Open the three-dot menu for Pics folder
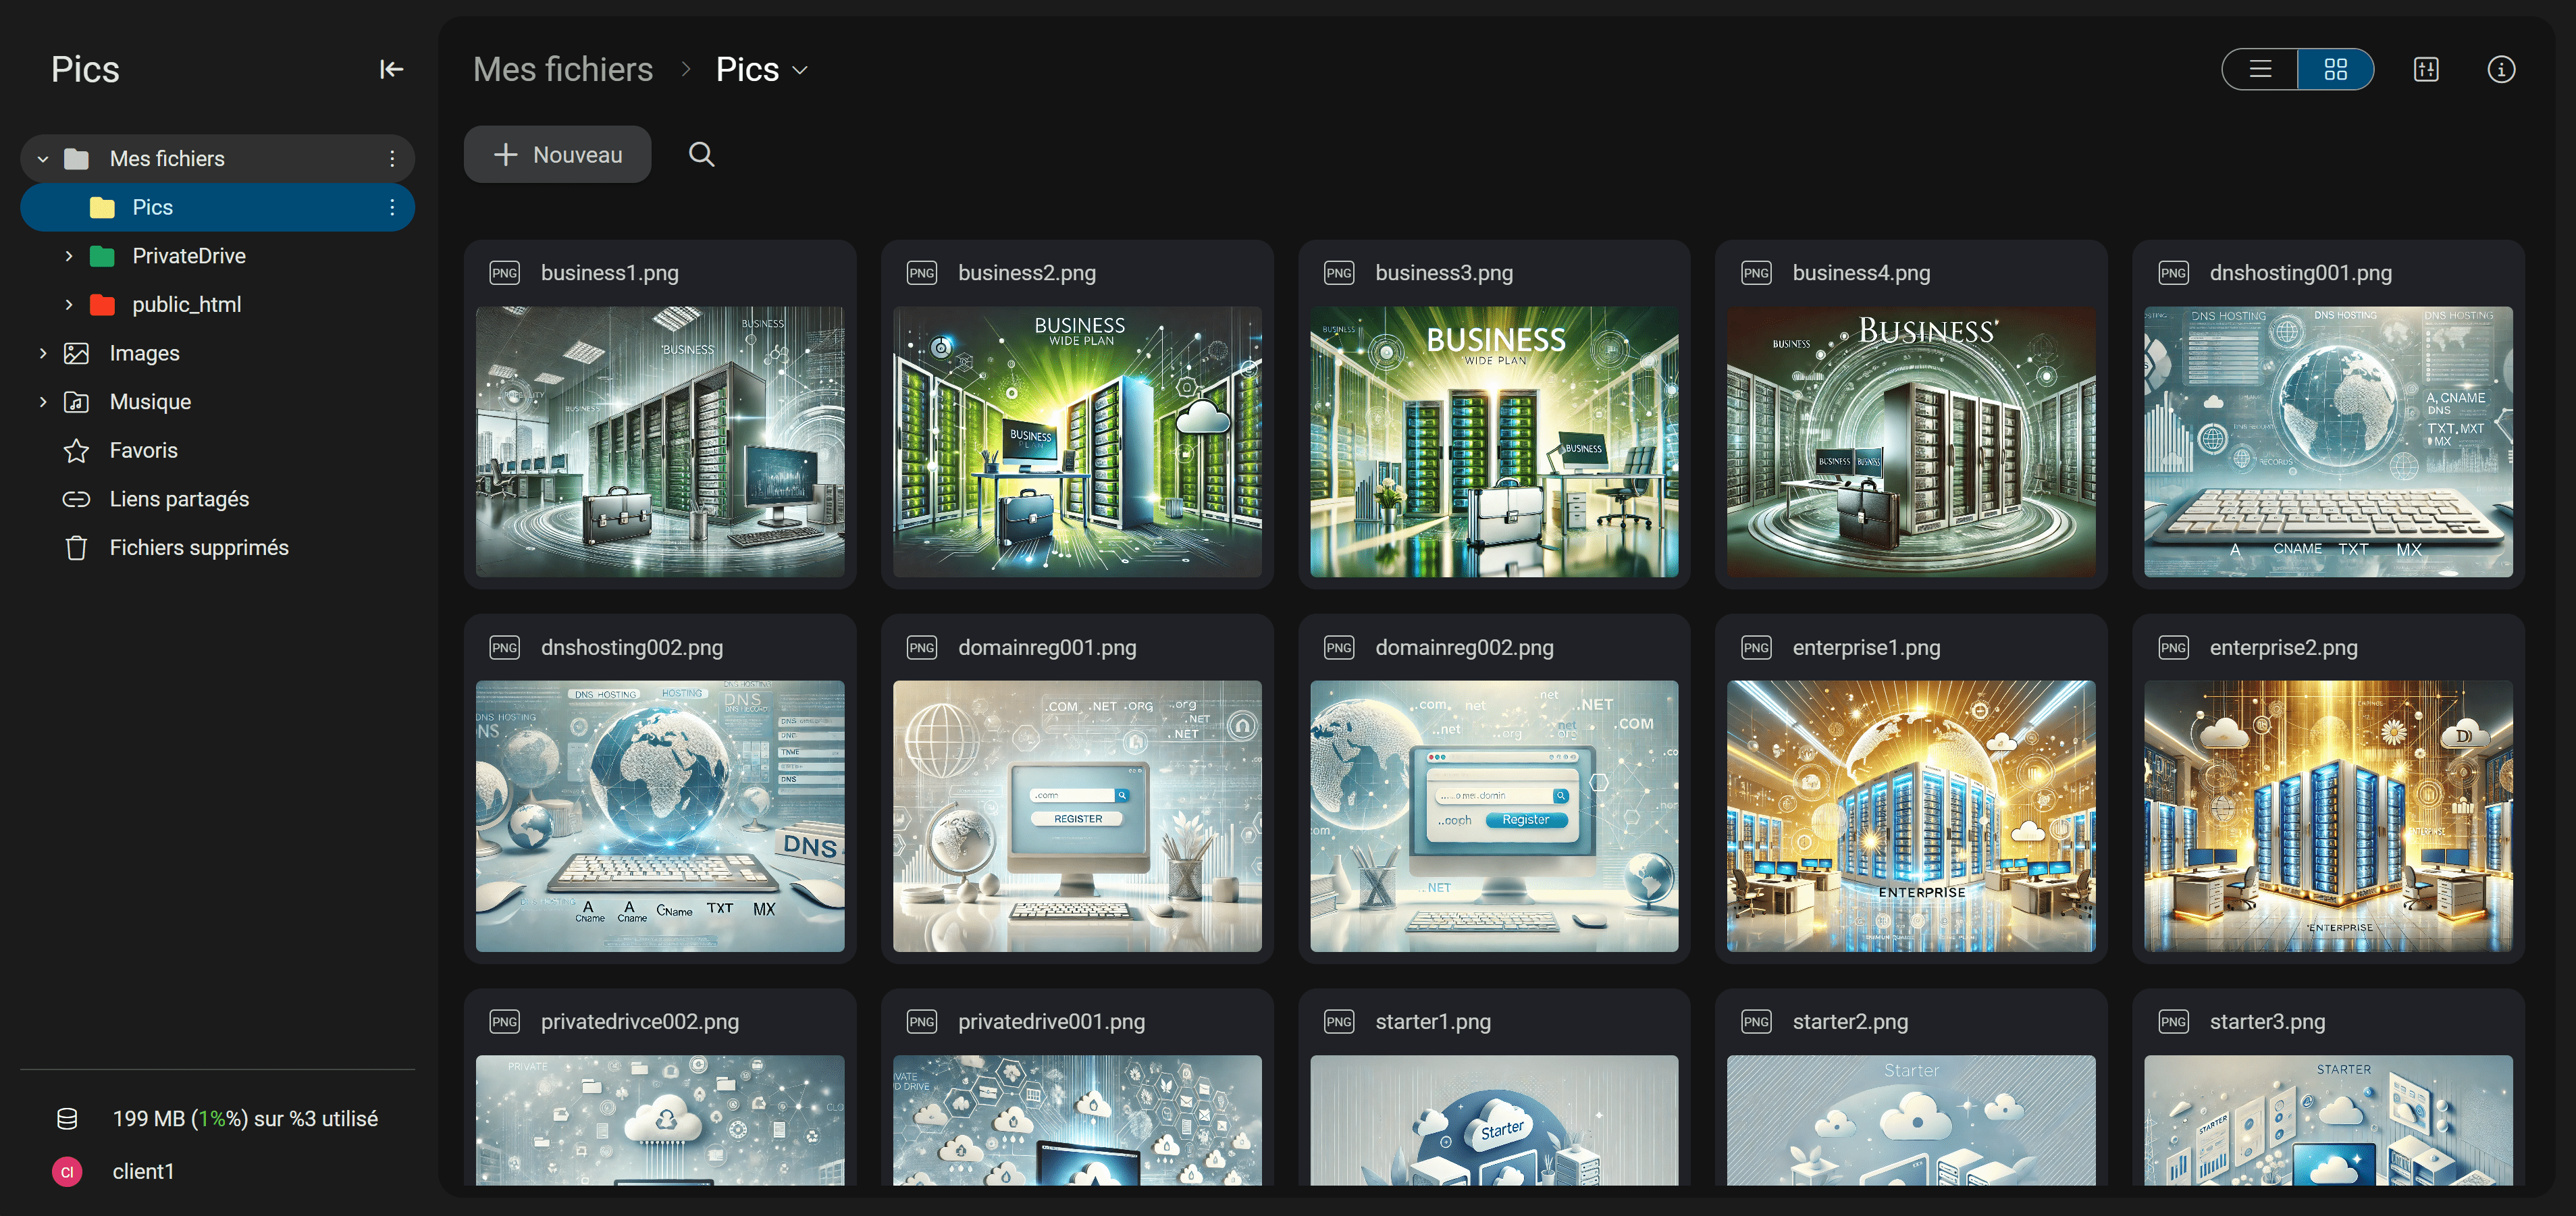Screen dimensions: 2576x1216 coord(392,207)
